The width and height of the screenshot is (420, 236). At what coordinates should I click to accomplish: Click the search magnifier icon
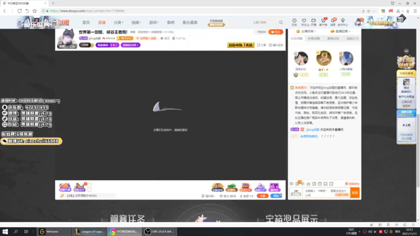pos(281,23)
